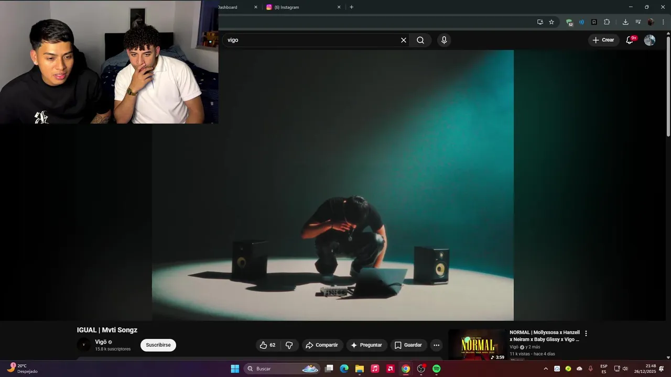The height and width of the screenshot is (377, 671).
Task: Open the Vigö channel avatar
Action: (x=83, y=345)
